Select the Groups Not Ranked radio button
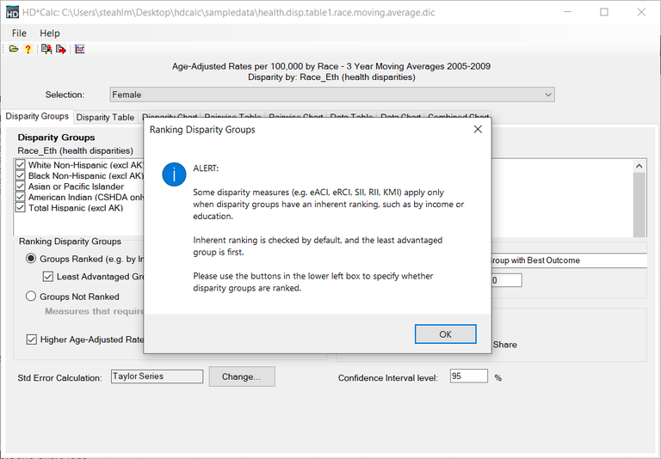This screenshot has width=661, height=459. [x=31, y=297]
